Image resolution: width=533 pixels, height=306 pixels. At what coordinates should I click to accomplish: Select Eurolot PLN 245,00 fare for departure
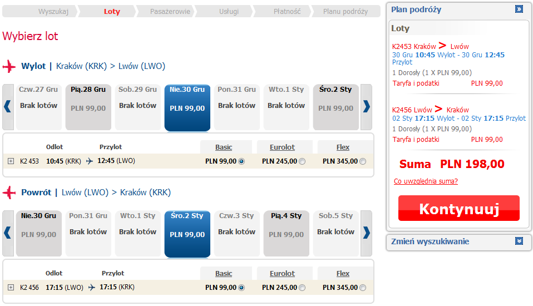click(x=302, y=162)
